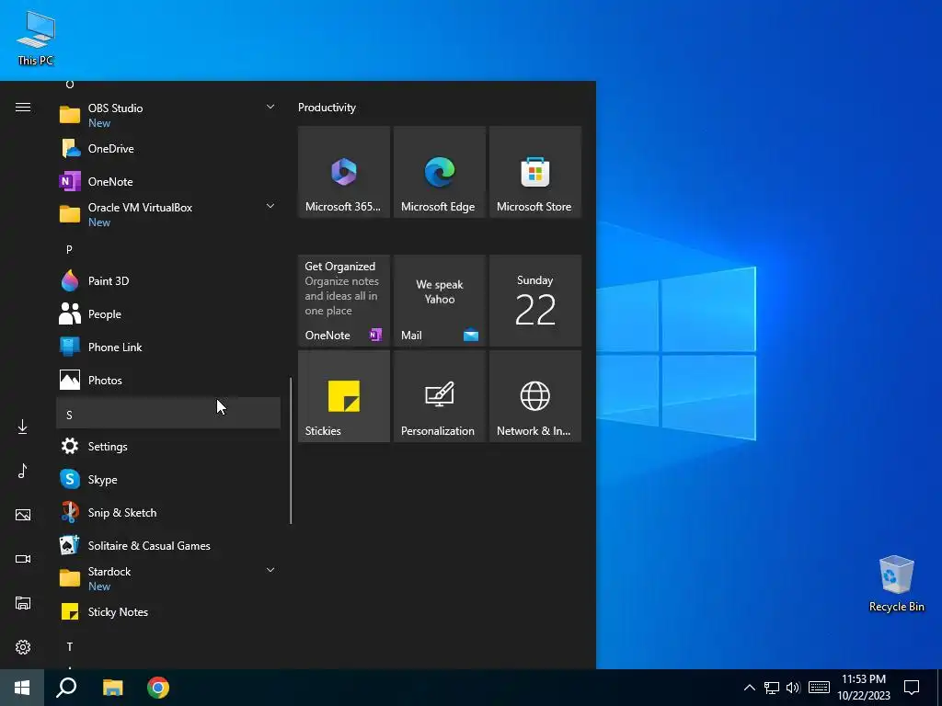Open OneDrive from the app list
The image size is (942, 706).
tap(168, 148)
